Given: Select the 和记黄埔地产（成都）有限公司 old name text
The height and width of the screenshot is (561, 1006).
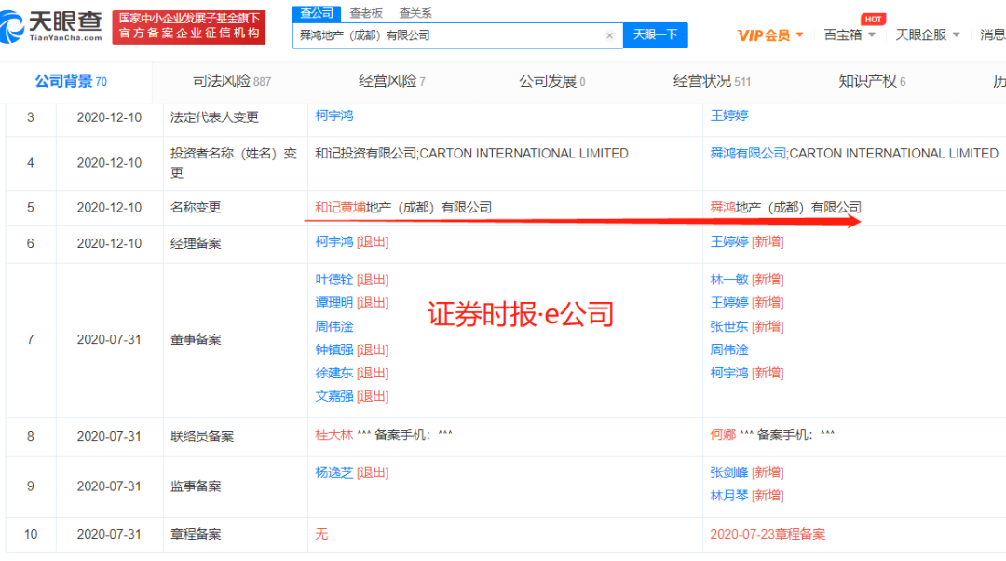Looking at the screenshot, I should coord(403,207).
